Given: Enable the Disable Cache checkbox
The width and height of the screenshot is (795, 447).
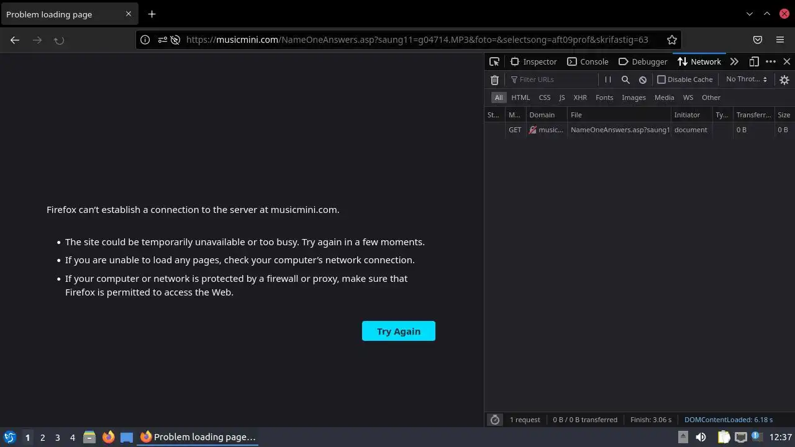Looking at the screenshot, I should tap(661, 79).
